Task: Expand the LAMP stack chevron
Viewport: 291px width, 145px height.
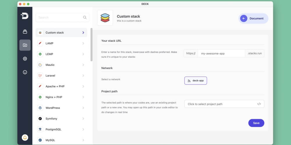Action: pos(83,43)
